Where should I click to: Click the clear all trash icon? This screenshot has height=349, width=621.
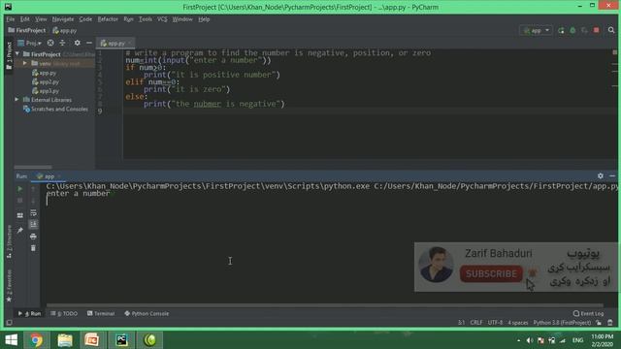click(33, 248)
